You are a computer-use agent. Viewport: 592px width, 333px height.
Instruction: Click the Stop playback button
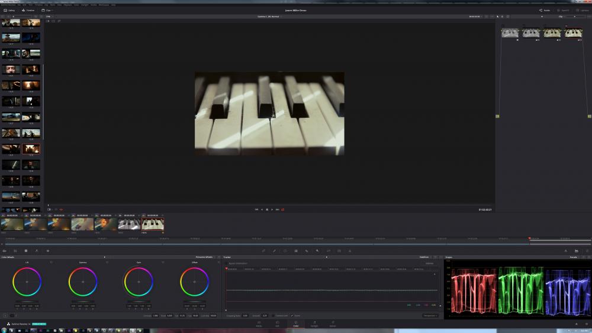click(266, 209)
